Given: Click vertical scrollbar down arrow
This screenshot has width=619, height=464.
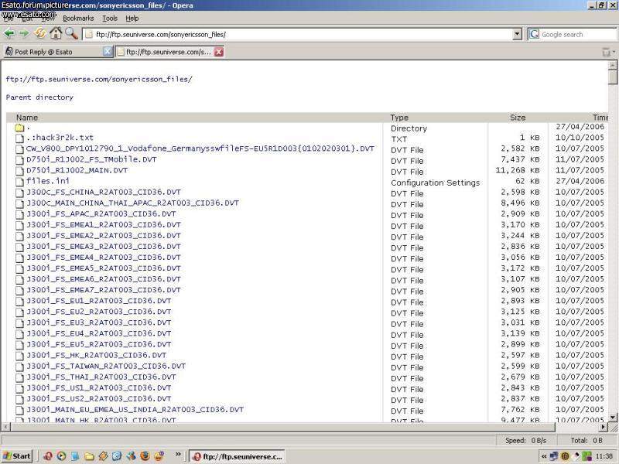Looking at the screenshot, I should pyautogui.click(x=613, y=417).
